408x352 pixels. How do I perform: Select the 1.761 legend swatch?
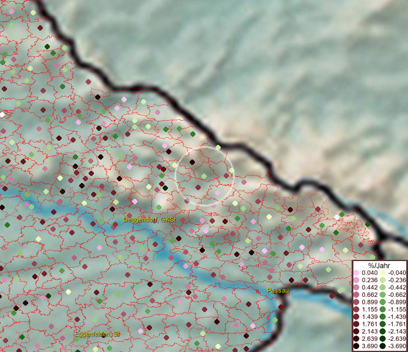[356, 324]
